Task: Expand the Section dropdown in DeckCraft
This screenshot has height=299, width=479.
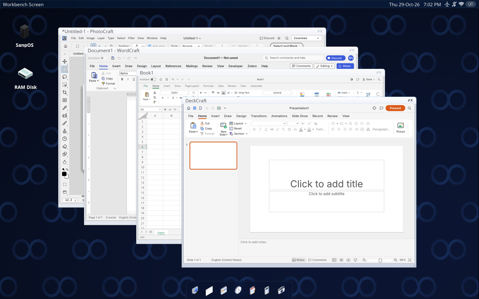Action: [238, 134]
